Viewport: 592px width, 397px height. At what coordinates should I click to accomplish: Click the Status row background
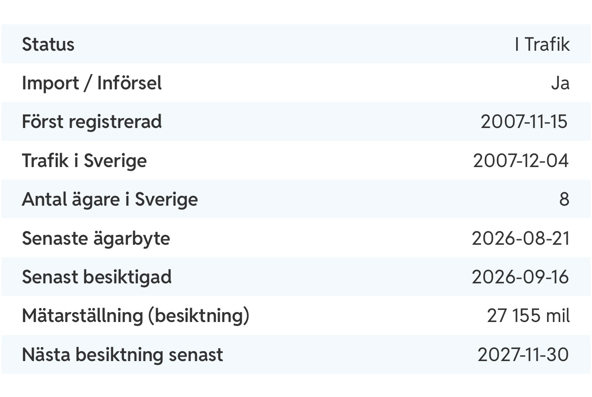[x=296, y=44]
